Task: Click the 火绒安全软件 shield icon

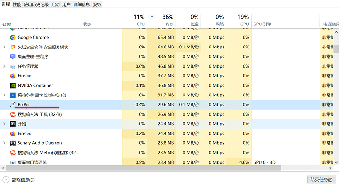Action: tap(13, 47)
